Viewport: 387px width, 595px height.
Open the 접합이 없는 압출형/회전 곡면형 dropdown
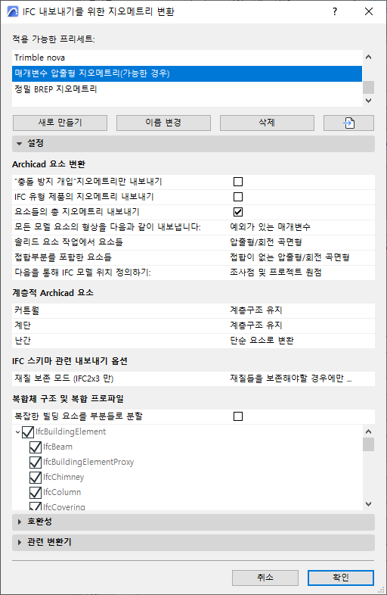[289, 257]
